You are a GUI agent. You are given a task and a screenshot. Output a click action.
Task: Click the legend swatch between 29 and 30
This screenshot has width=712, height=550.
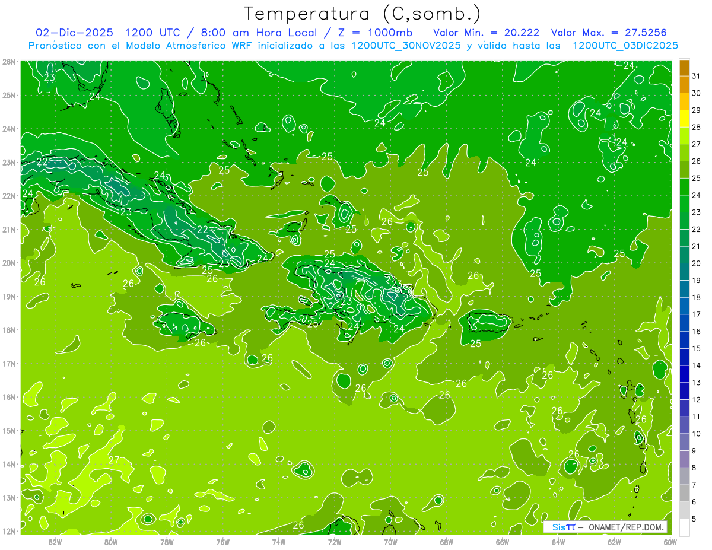(684, 101)
